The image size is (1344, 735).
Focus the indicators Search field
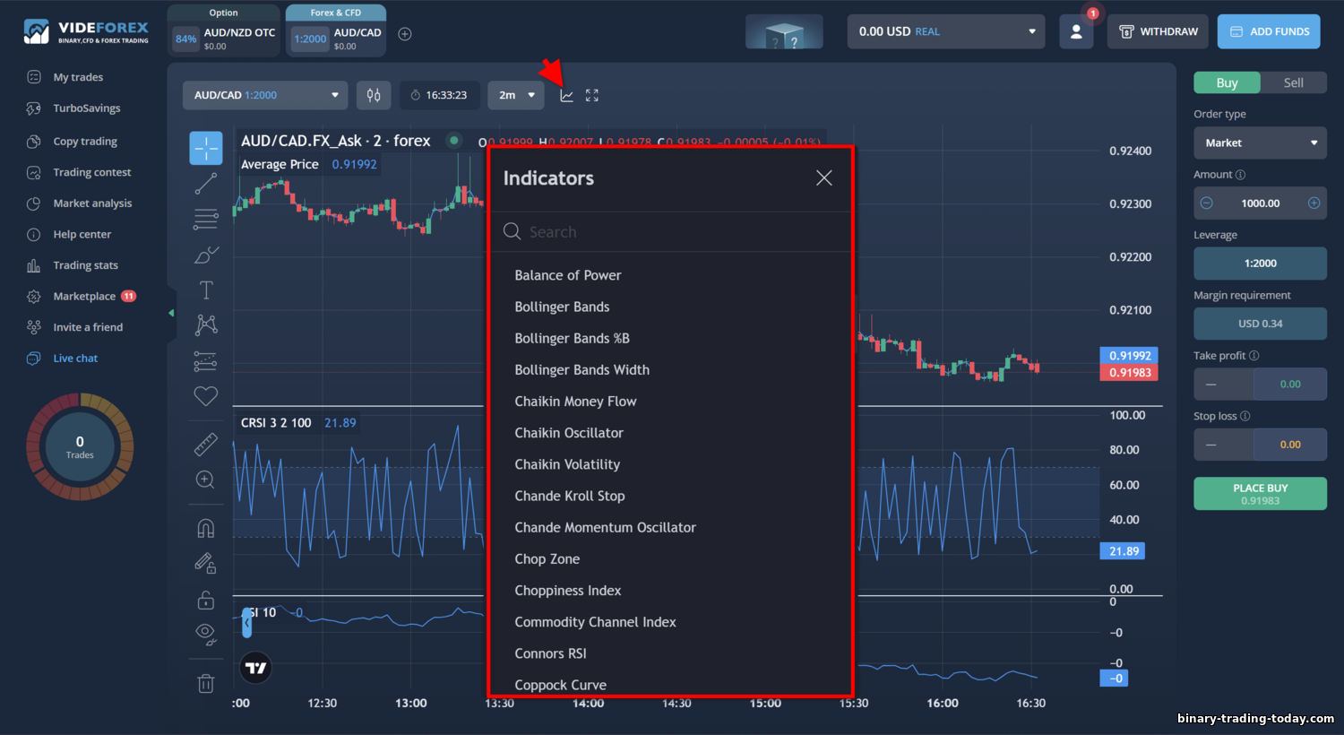click(x=670, y=232)
